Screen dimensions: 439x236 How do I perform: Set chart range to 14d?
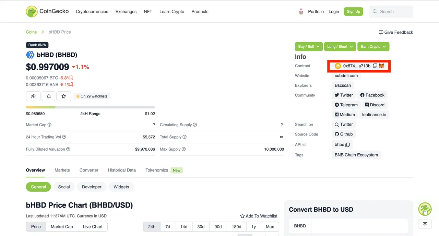(x=184, y=227)
